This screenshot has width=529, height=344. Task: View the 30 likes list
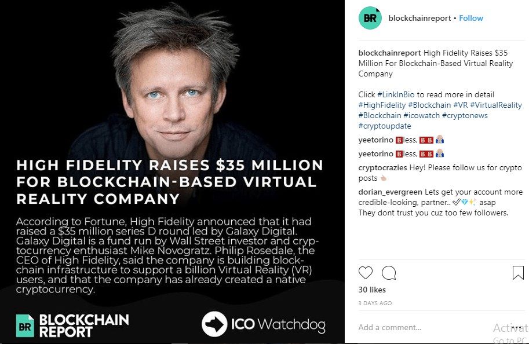372,290
